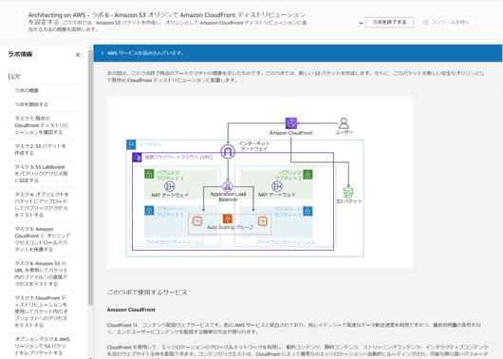Click the S3 bucket icon

point(348,193)
